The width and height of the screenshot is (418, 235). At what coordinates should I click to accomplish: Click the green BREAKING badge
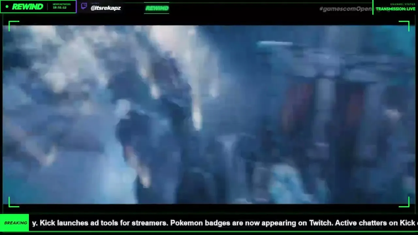[x=15, y=223]
